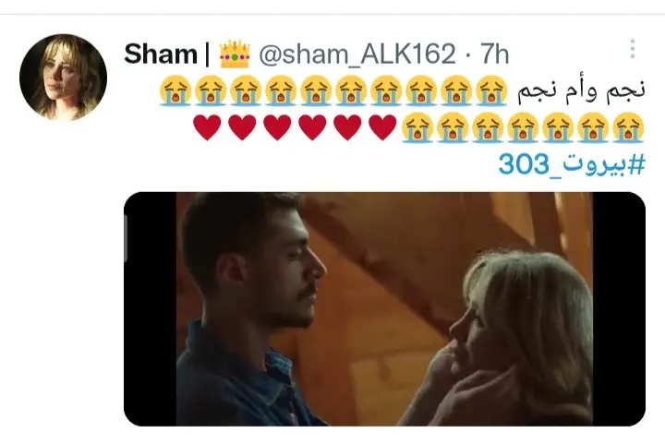Image resolution: width=665 pixels, height=445 pixels.
Task: Click the red heart next to crying faces
Action: pyautogui.click(x=383, y=127)
